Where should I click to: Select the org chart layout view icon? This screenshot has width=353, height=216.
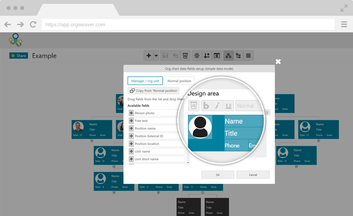[x=228, y=56]
